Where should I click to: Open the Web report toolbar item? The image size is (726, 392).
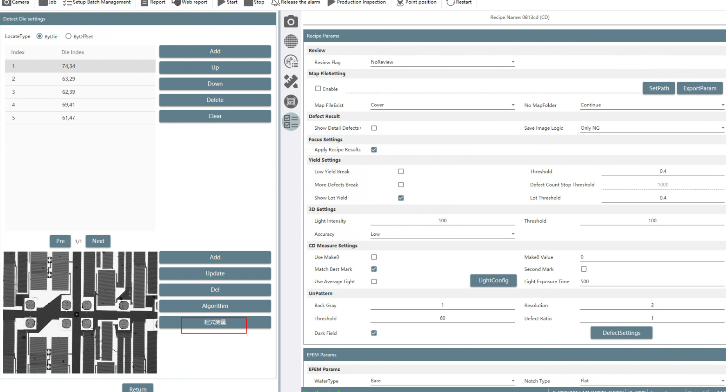point(190,2)
